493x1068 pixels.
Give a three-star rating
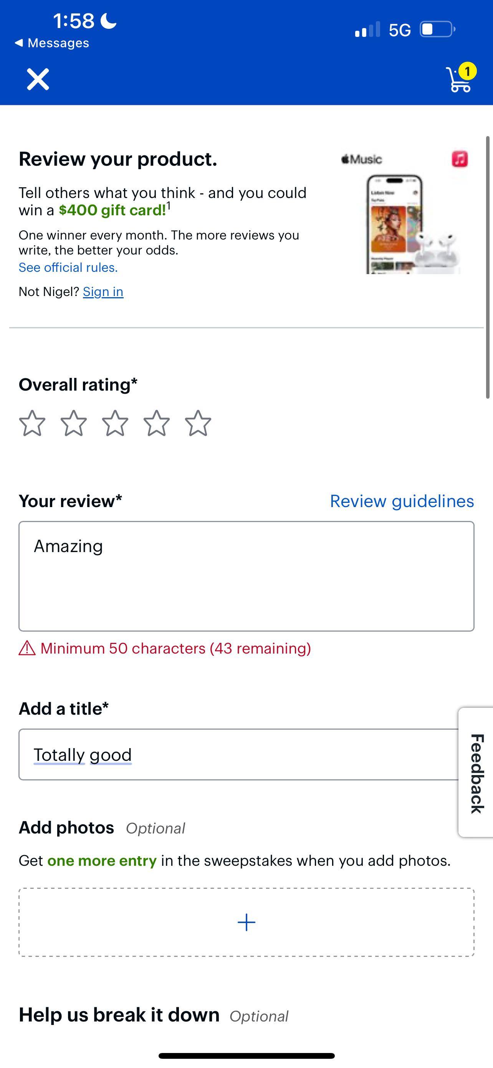pyautogui.click(x=116, y=423)
